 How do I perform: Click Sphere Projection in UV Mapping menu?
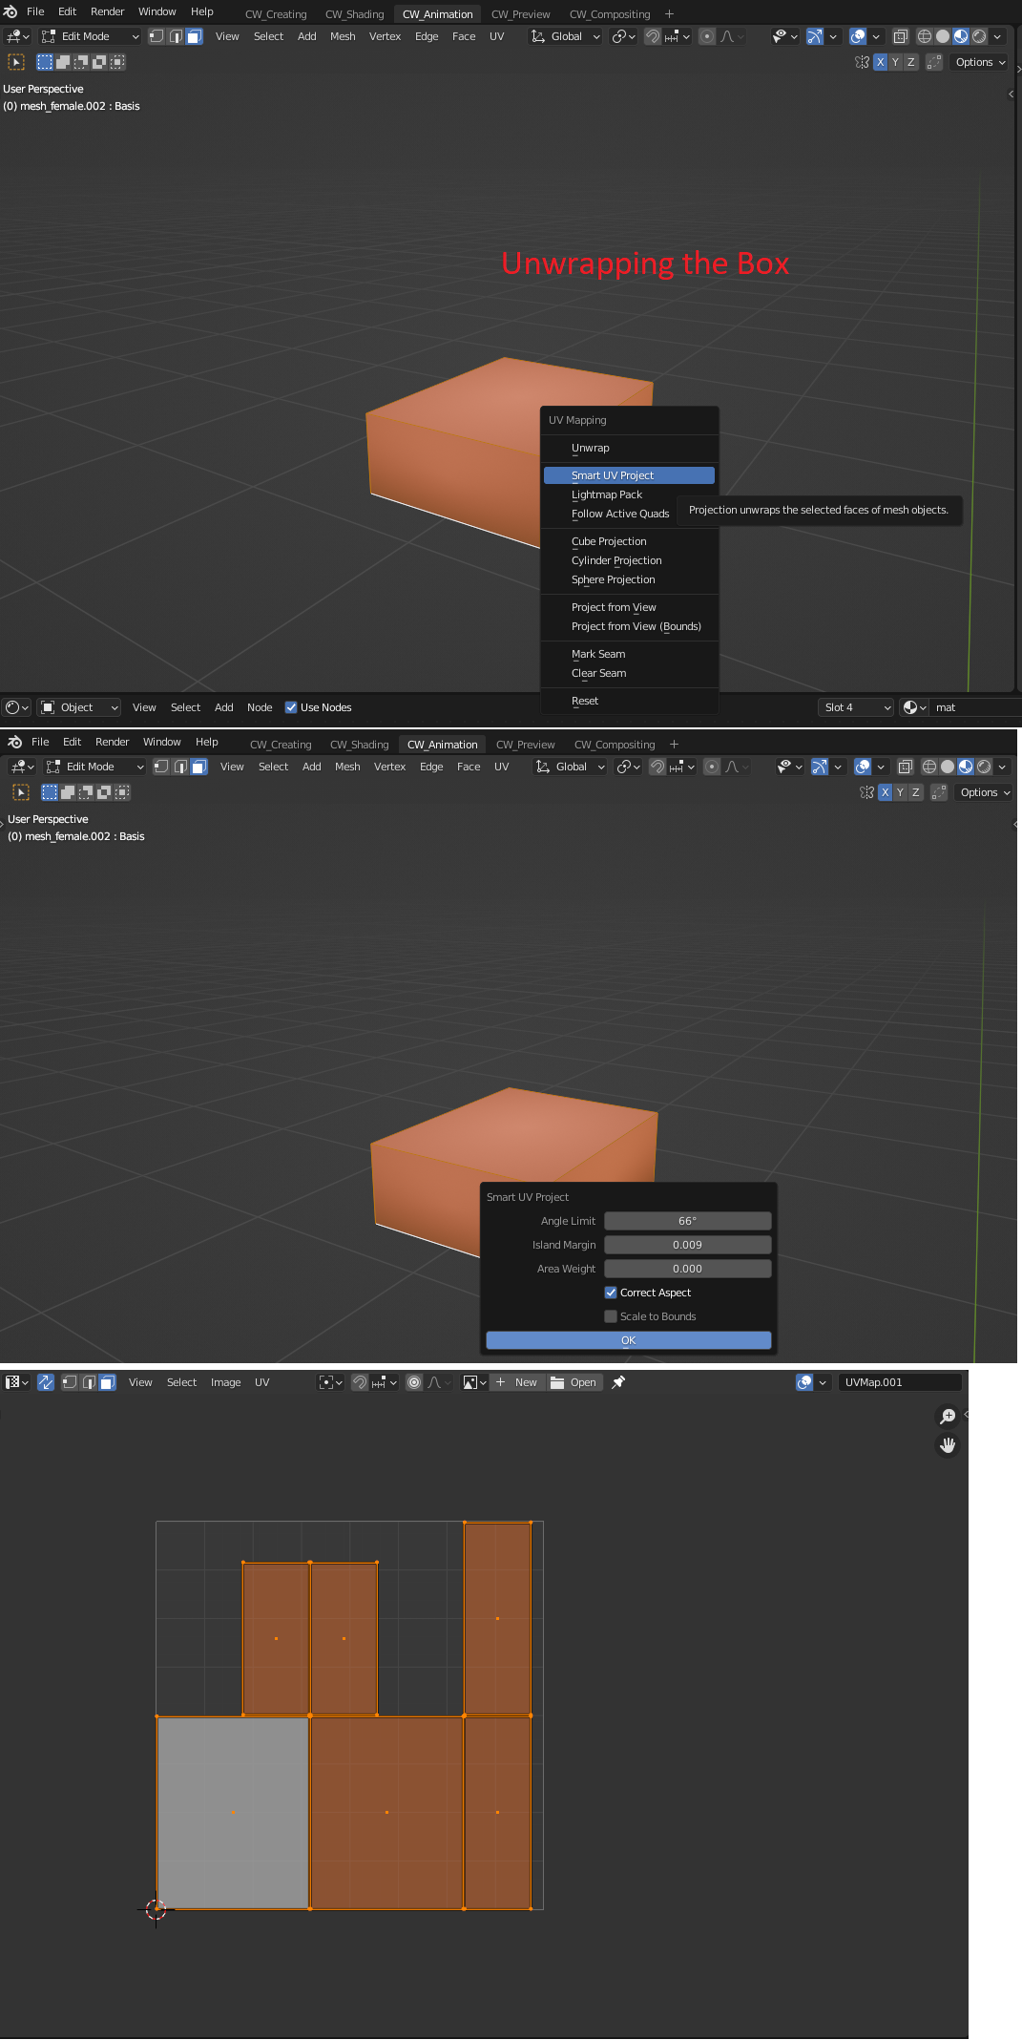(x=629, y=579)
